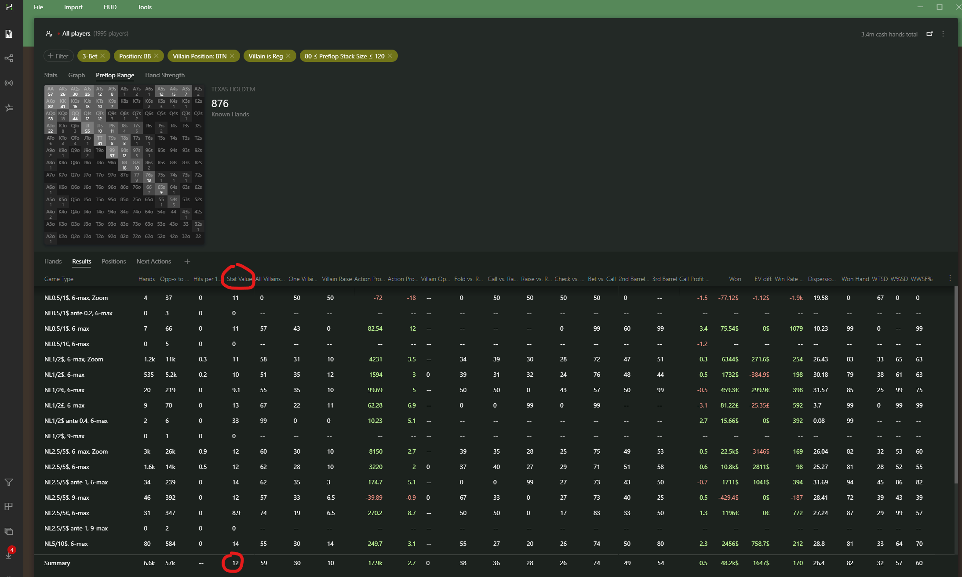Remove the 3-Bet filter chip
Image resolution: width=962 pixels, height=577 pixels.
(x=102, y=56)
